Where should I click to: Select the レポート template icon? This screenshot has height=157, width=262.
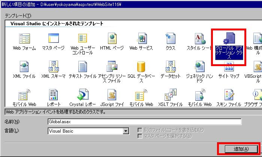[54, 95]
